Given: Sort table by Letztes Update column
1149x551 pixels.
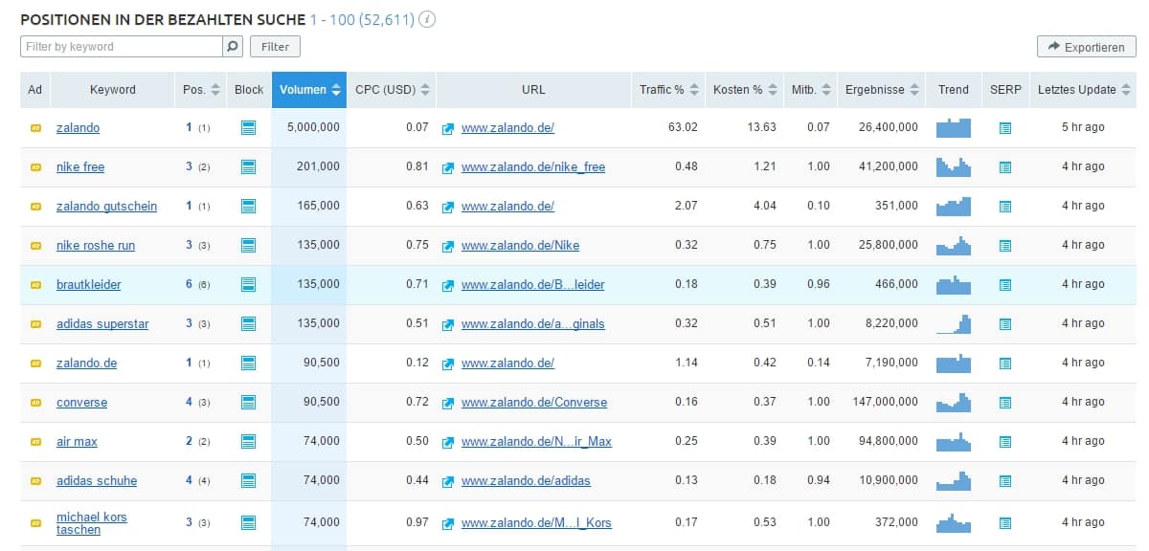Looking at the screenshot, I should pyautogui.click(x=1083, y=90).
